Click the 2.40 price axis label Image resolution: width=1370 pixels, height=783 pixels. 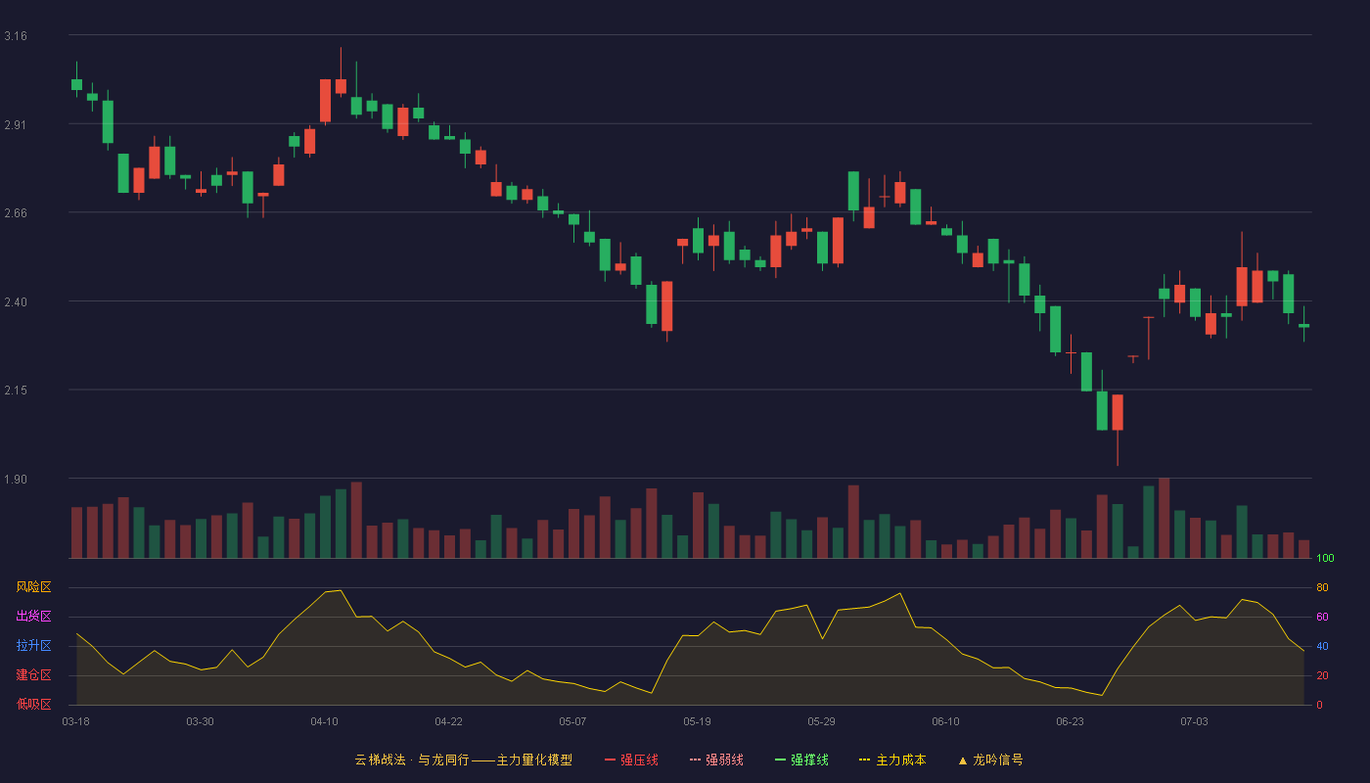(16, 302)
